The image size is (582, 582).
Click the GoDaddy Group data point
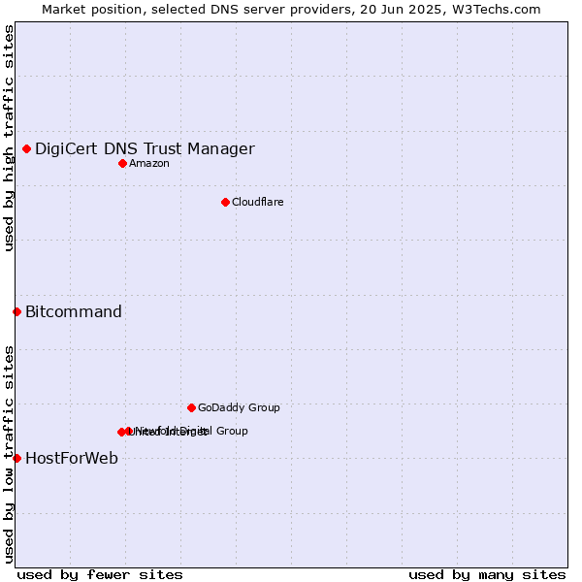(191, 408)
